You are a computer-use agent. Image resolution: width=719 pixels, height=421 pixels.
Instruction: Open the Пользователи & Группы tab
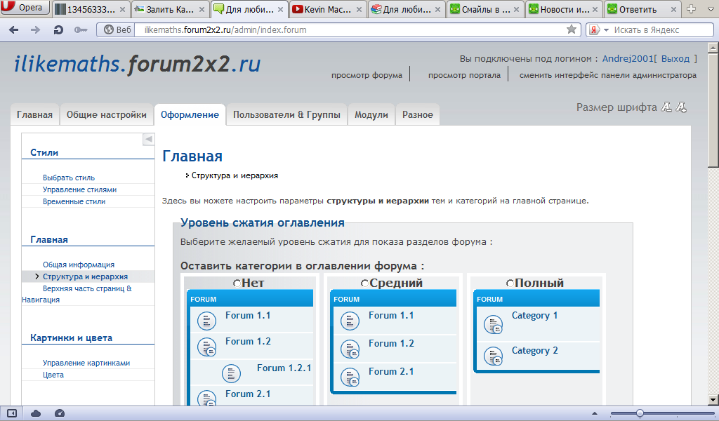tap(286, 114)
